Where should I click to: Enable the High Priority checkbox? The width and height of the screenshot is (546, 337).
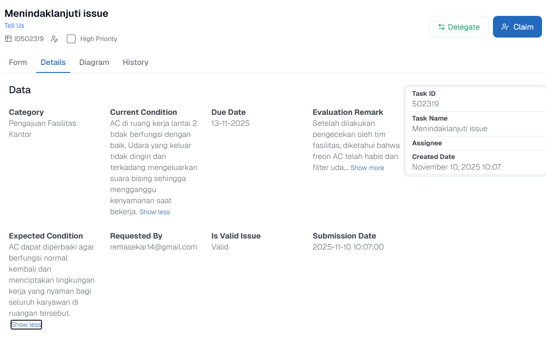(71, 39)
